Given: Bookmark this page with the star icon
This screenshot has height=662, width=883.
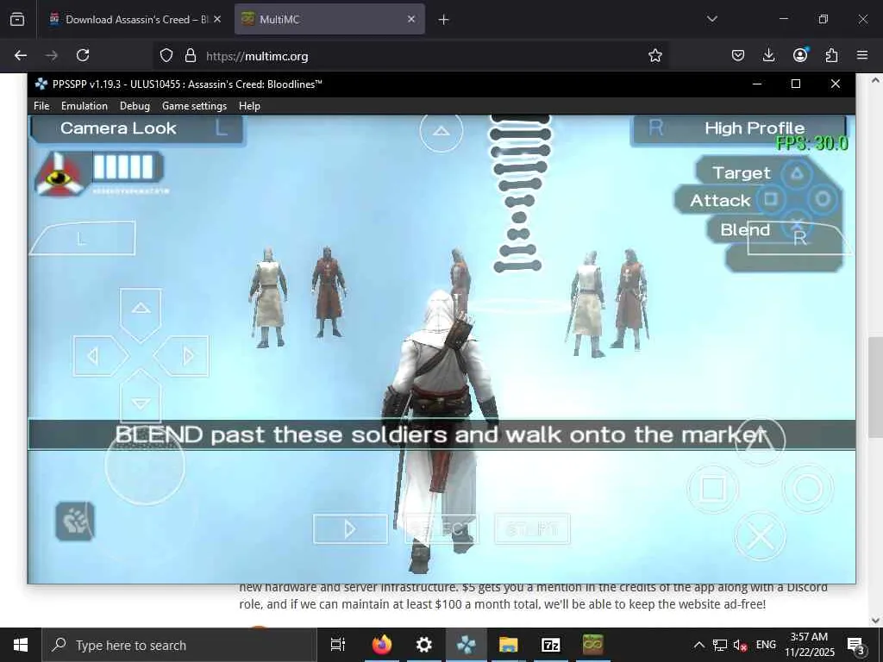Looking at the screenshot, I should tap(655, 55).
